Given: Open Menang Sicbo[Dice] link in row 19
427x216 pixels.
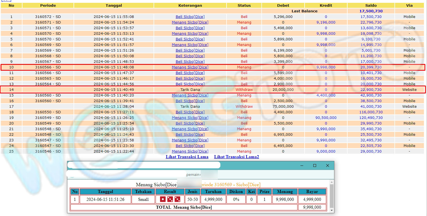Looking at the screenshot, I should tap(190, 118).
